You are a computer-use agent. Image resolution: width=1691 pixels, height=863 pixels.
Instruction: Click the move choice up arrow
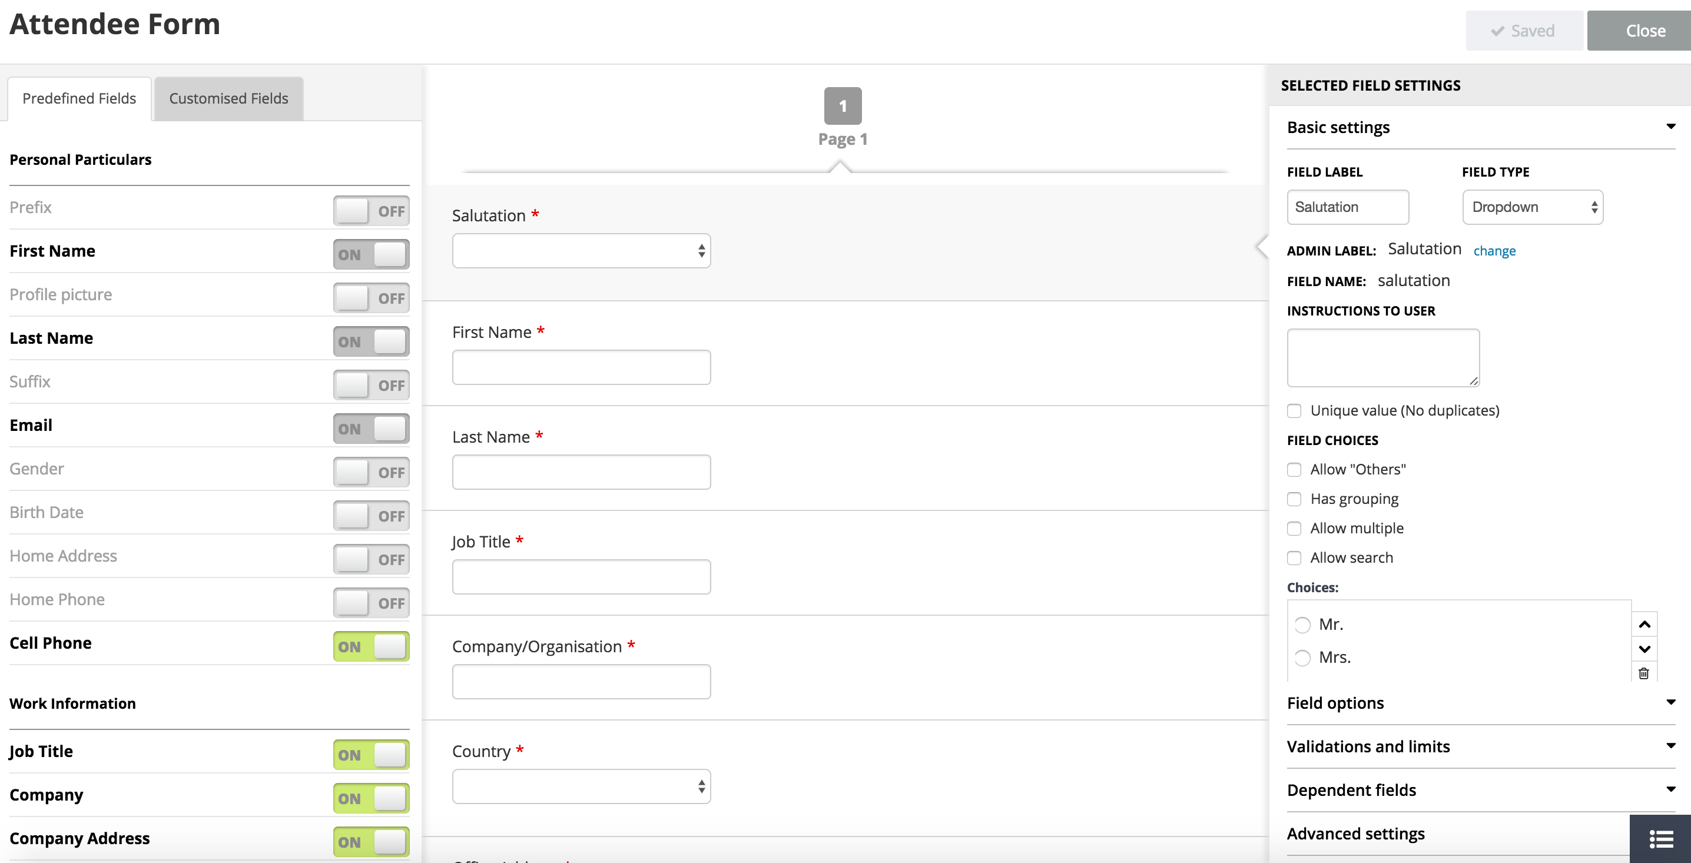click(1644, 624)
